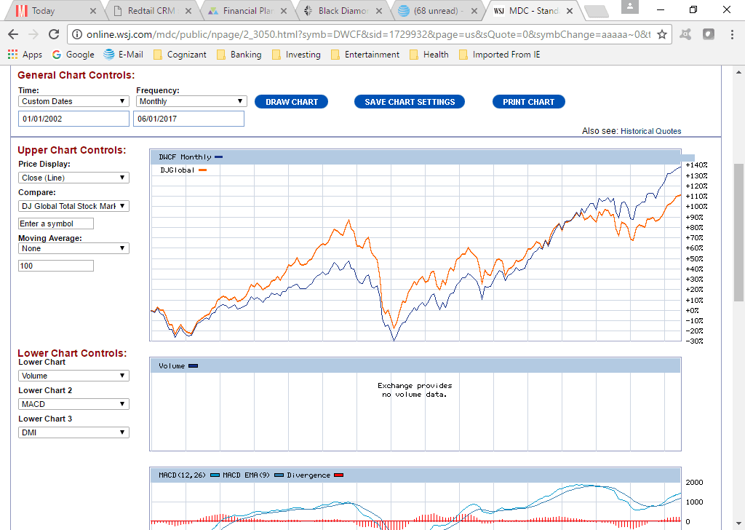Click the address bar URL

pos(369,34)
